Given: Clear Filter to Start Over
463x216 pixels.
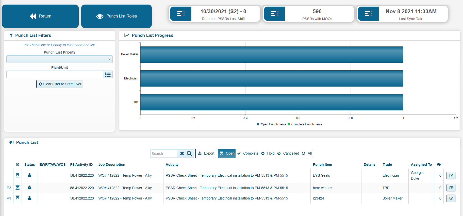Looking at the screenshot, I should (x=60, y=84).
